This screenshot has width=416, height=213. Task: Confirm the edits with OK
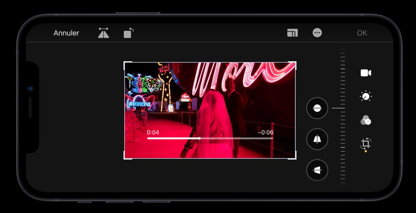[x=362, y=33]
